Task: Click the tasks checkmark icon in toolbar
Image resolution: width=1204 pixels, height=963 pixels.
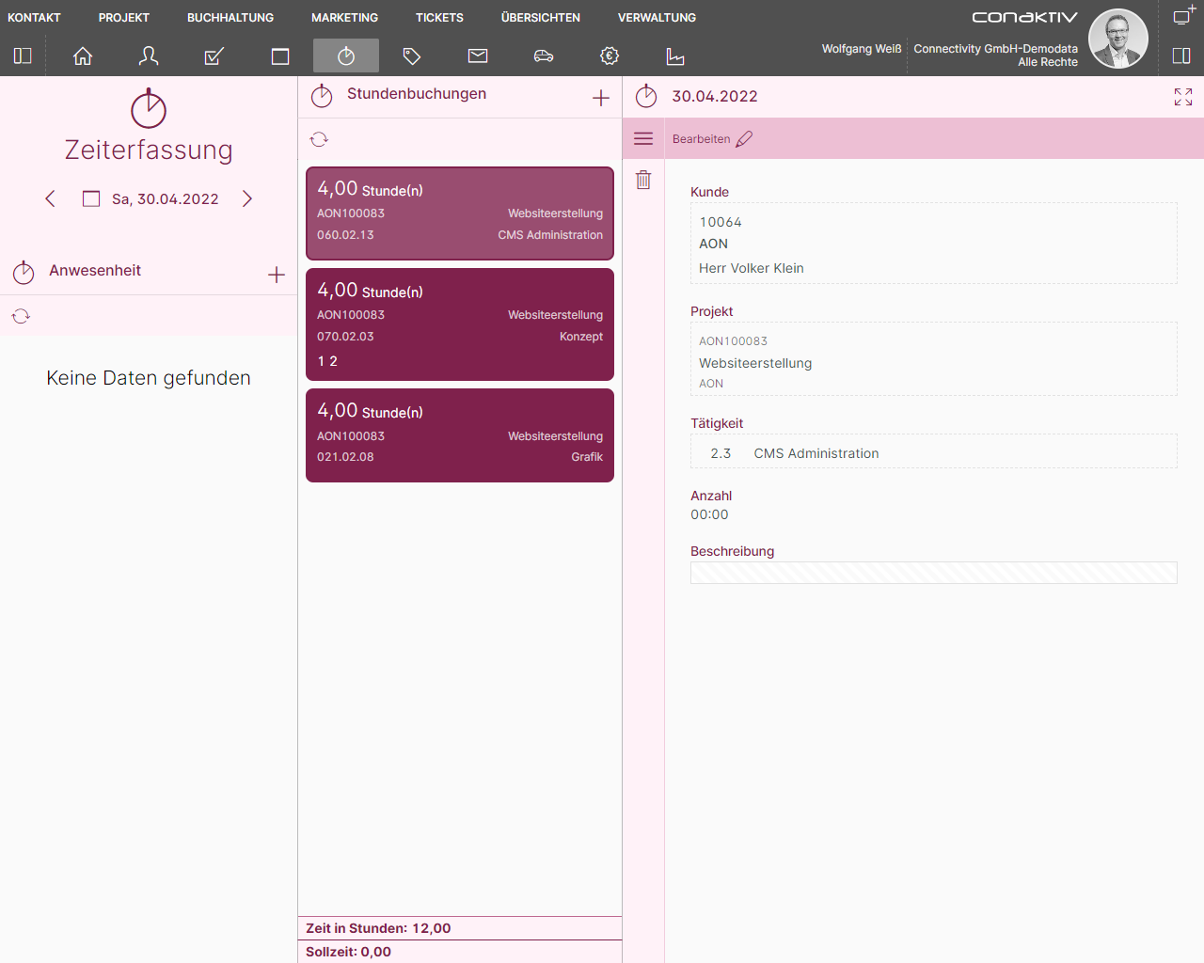Action: 214,56
